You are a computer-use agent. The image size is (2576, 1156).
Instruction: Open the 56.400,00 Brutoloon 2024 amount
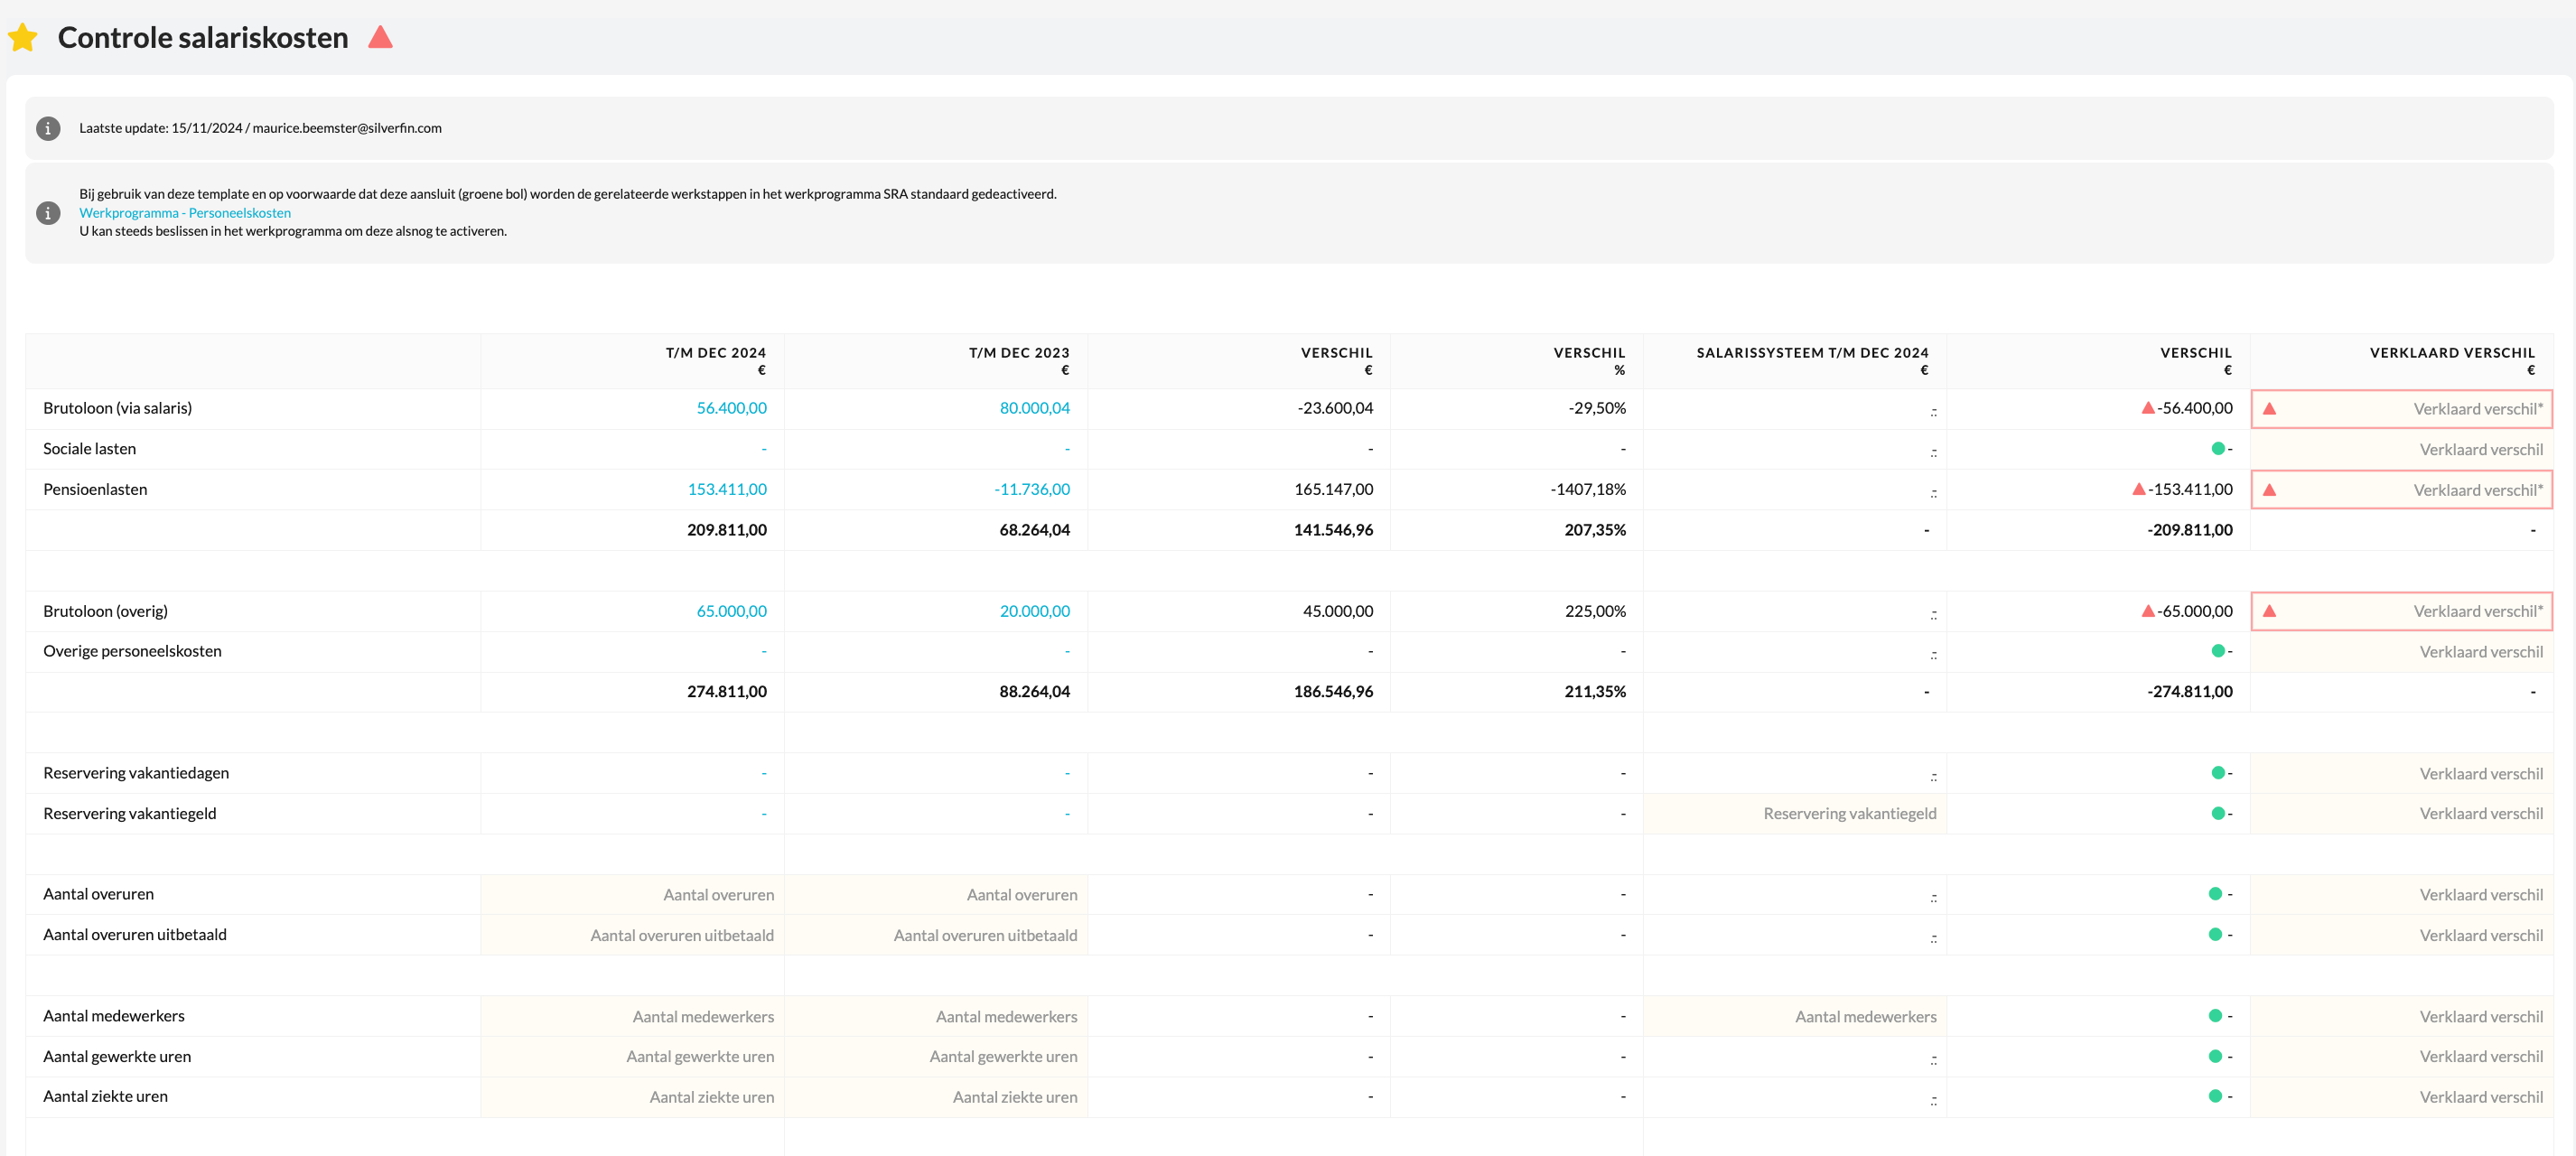(731, 408)
